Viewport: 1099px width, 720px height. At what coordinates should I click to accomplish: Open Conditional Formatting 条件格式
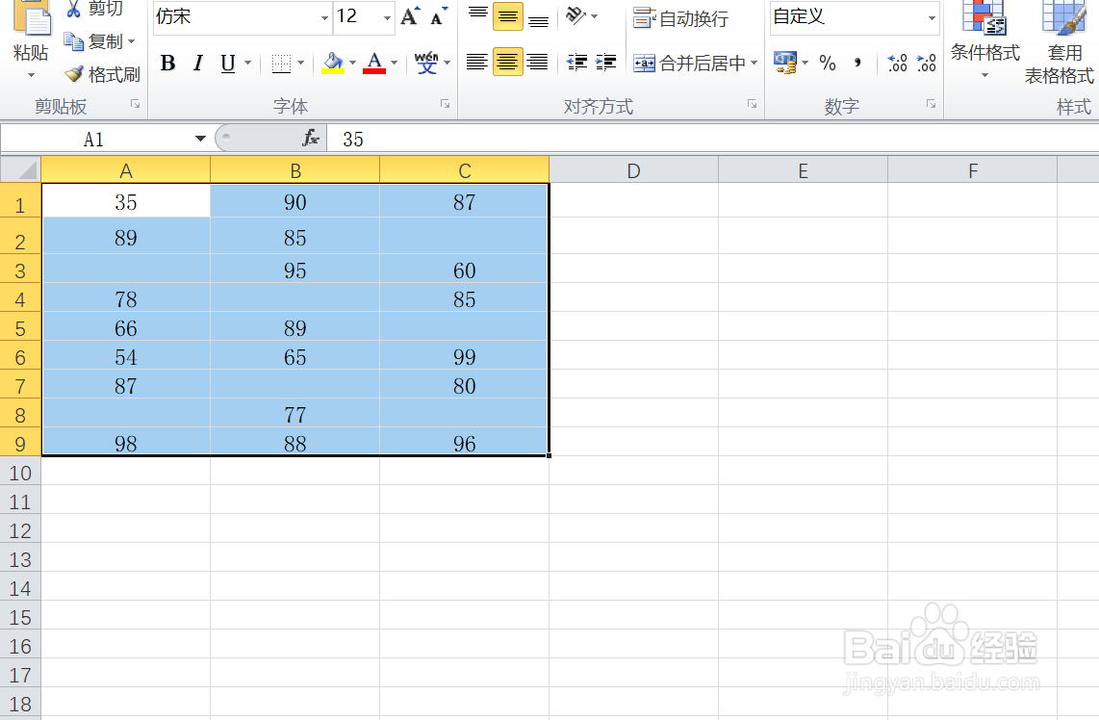[x=984, y=39]
